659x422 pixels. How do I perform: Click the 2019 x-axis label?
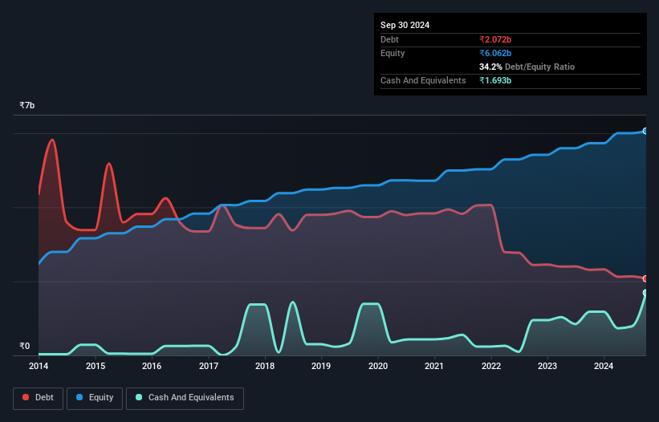coord(321,366)
